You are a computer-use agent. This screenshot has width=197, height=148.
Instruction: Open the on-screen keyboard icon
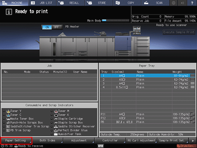click(101, 146)
